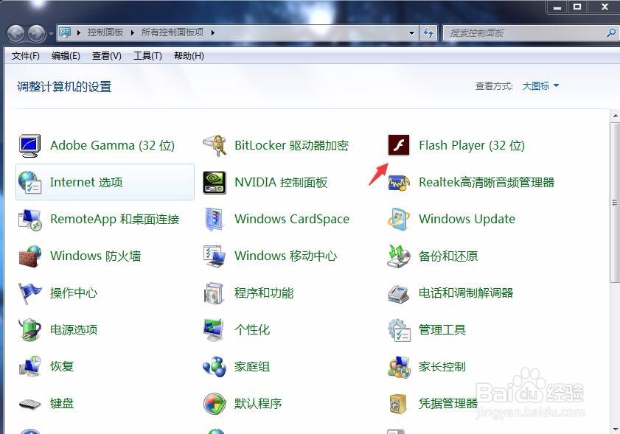
Task: Open the 凭据管理器 safe icon
Action: click(x=399, y=404)
